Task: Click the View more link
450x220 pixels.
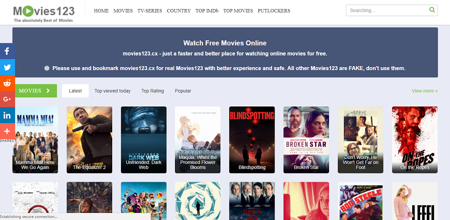Action: [x=424, y=91]
